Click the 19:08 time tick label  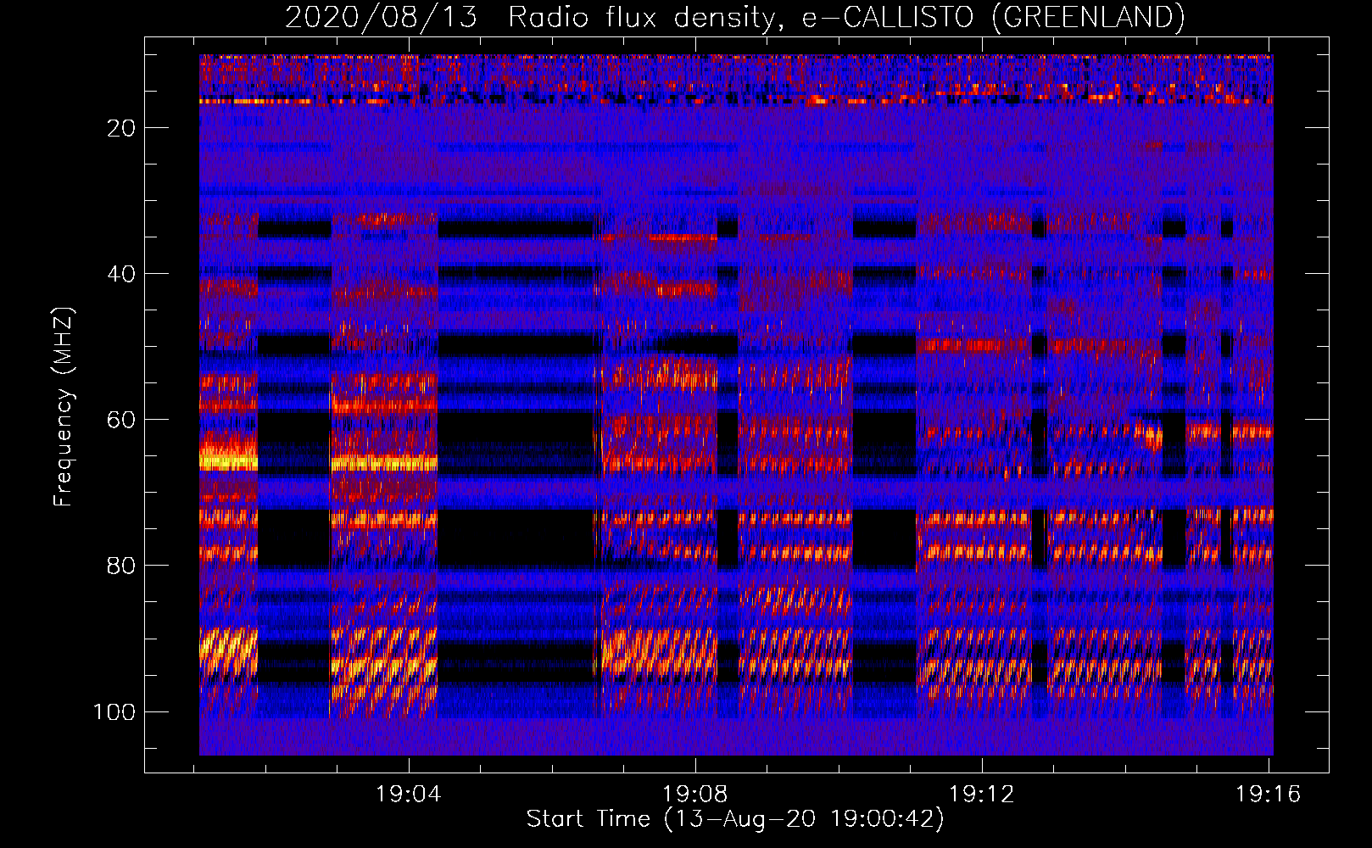pos(695,795)
